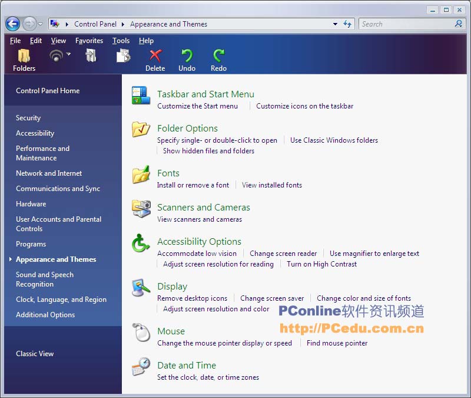The image size is (471, 398).
Task: Open the Help menu
Action: pyautogui.click(x=146, y=41)
